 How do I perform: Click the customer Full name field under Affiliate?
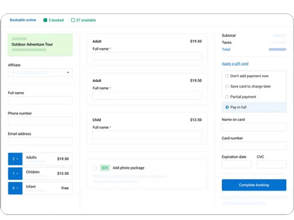(x=40, y=100)
